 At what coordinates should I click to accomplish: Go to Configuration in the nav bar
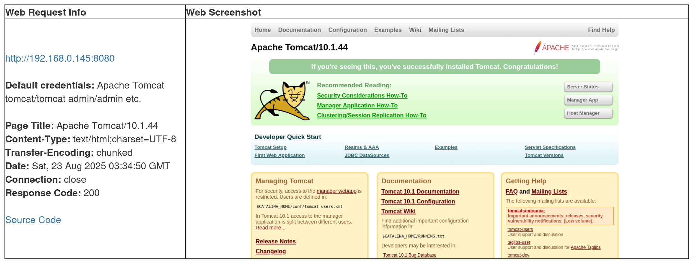348,30
